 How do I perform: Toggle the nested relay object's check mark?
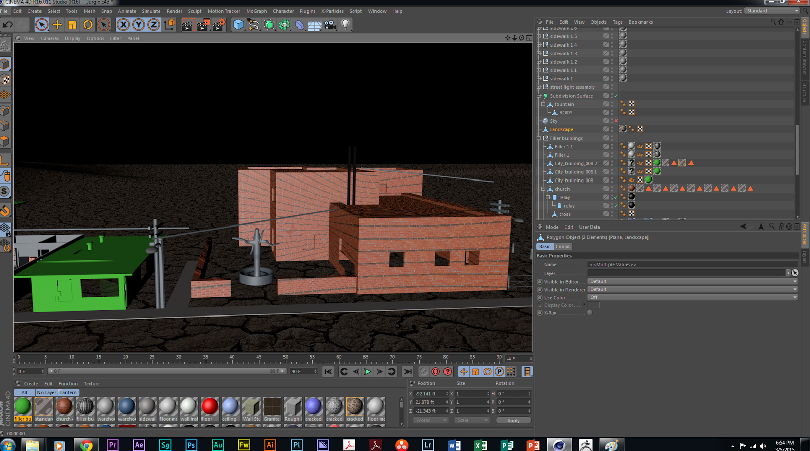[x=616, y=206]
